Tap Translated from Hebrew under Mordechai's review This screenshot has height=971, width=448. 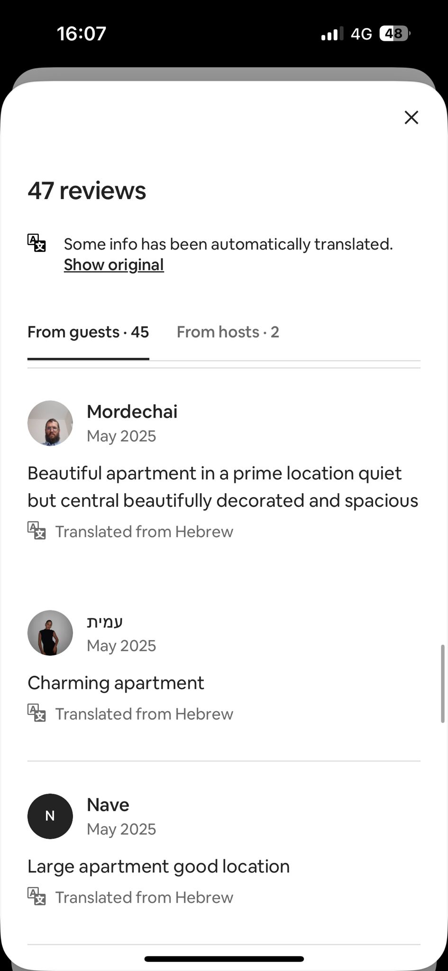point(144,531)
